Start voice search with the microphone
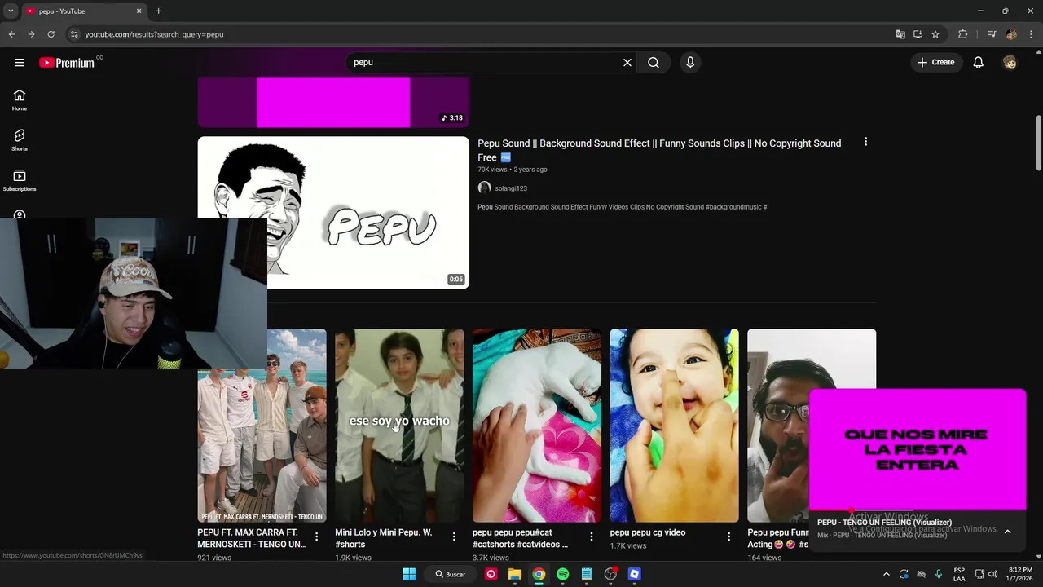Screen dimensions: 1043x587 [x=690, y=62]
